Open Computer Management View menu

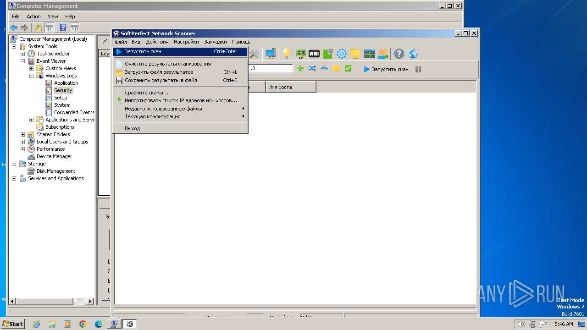pyautogui.click(x=53, y=16)
